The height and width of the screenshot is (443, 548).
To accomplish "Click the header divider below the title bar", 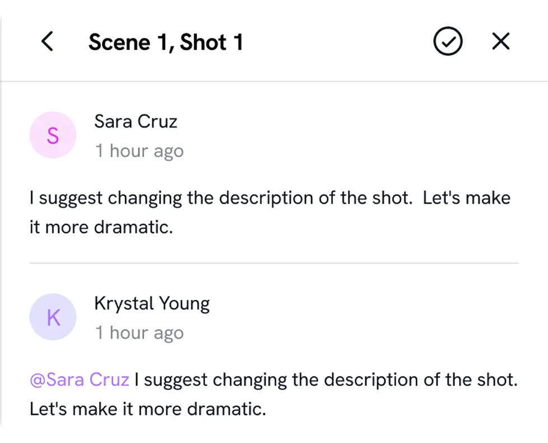I will tap(274, 81).
